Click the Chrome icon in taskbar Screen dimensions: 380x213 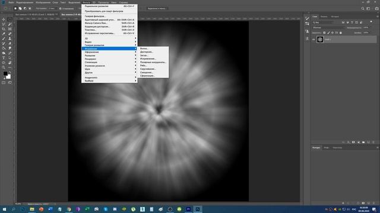coord(69,209)
